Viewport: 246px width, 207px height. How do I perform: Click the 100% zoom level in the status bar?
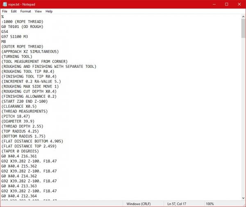pyautogui.click(x=210, y=204)
